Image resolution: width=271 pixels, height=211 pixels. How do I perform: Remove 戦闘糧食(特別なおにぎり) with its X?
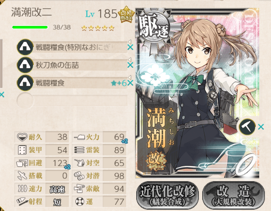pyautogui.click(x=130, y=47)
